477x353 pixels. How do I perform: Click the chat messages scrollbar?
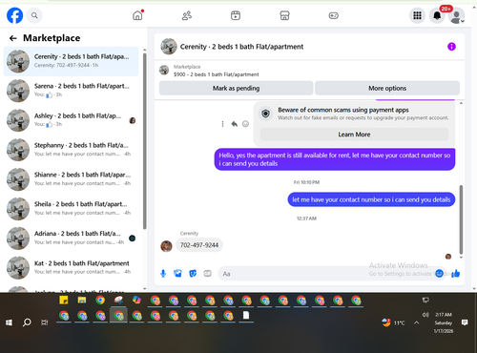point(461,219)
